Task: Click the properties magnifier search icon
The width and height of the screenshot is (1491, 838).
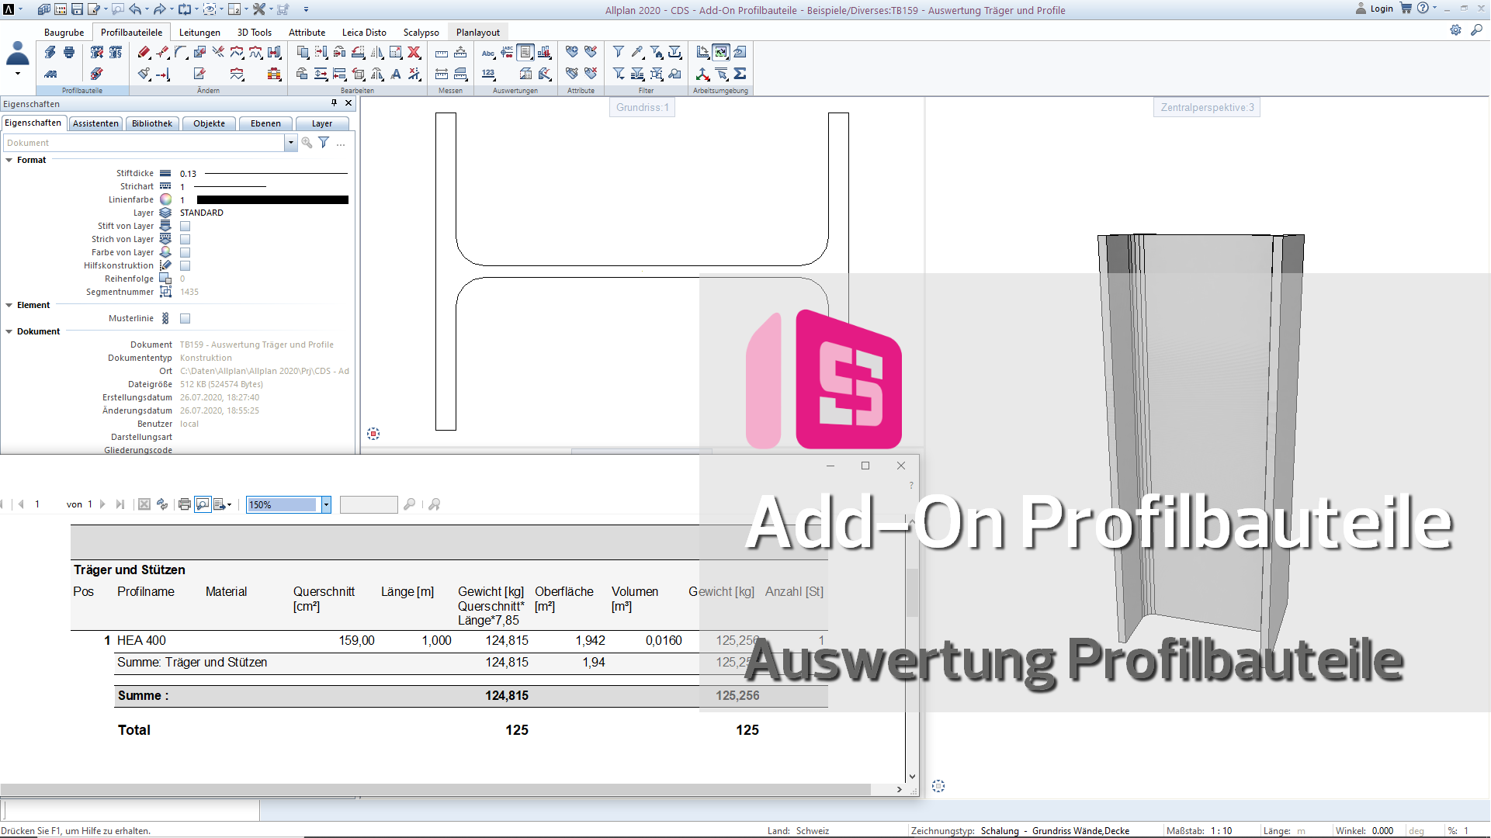Action: click(307, 143)
